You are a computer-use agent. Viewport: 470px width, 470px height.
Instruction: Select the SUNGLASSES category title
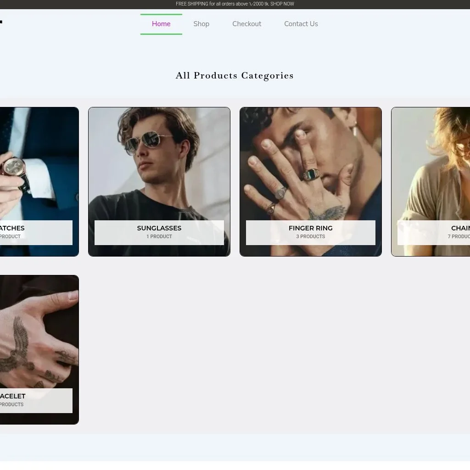point(159,228)
